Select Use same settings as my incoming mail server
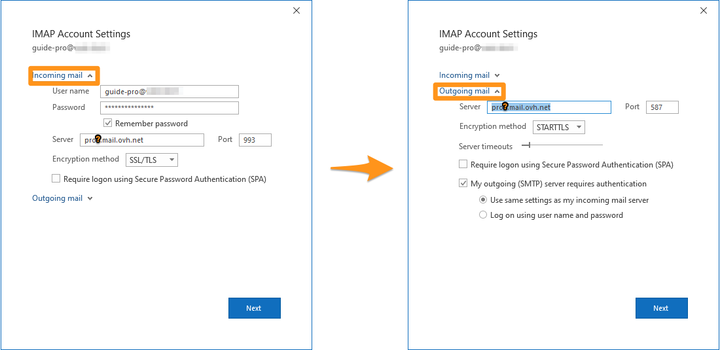Image resolution: width=720 pixels, height=350 pixels. tap(483, 200)
